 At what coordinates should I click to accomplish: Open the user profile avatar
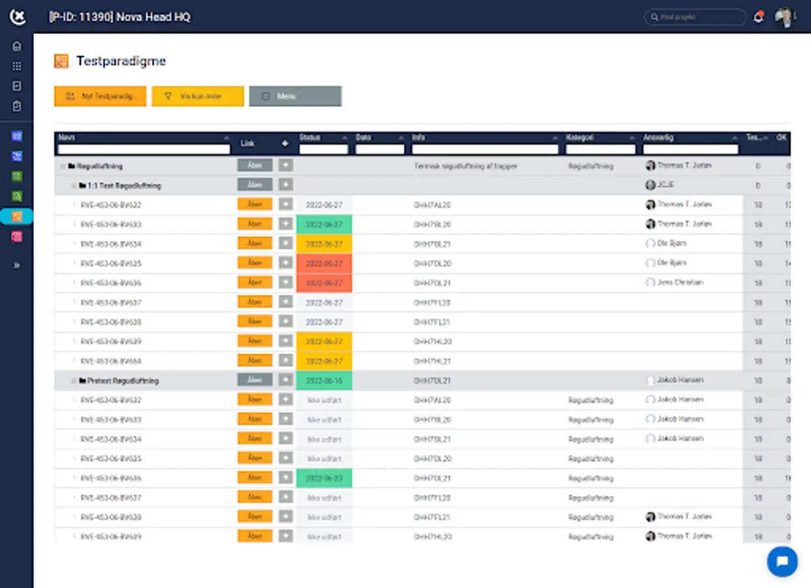pyautogui.click(x=784, y=18)
